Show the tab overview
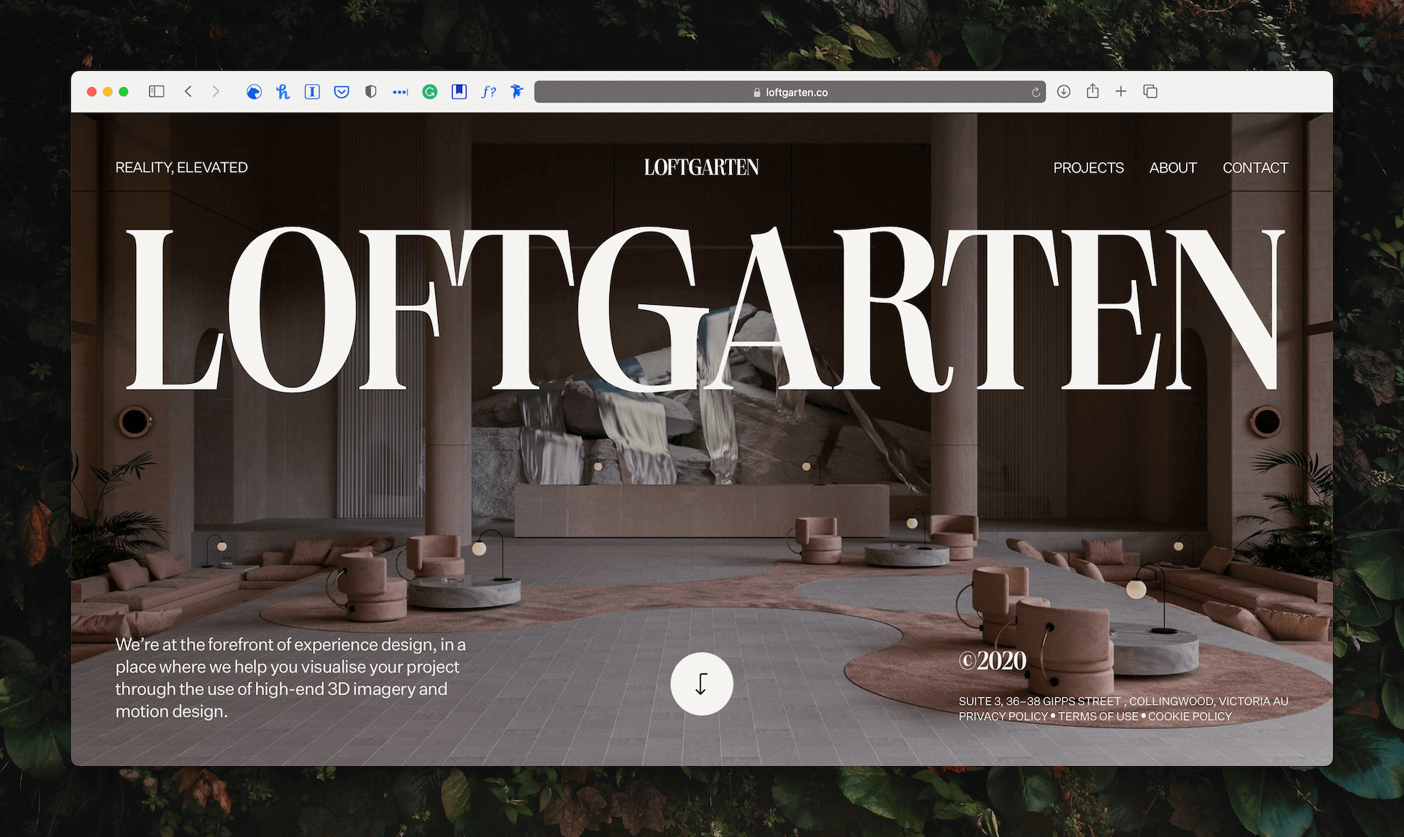This screenshot has width=1404, height=837. pos(1150,91)
